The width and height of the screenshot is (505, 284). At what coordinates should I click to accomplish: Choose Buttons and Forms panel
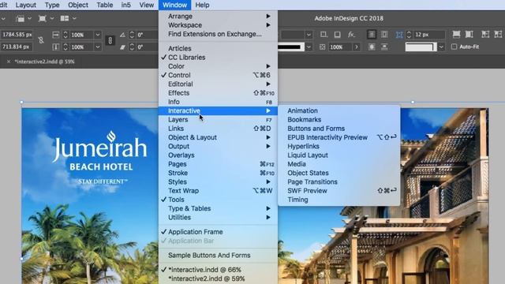[339, 129]
